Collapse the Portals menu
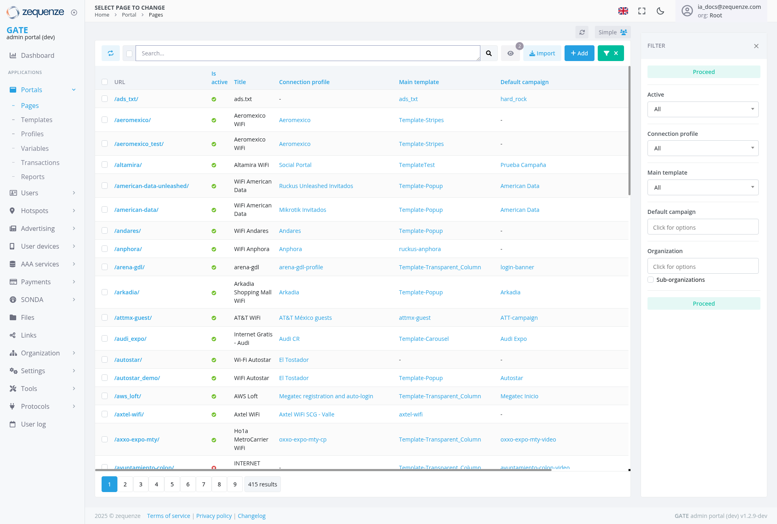This screenshot has width=777, height=524. (x=42, y=90)
